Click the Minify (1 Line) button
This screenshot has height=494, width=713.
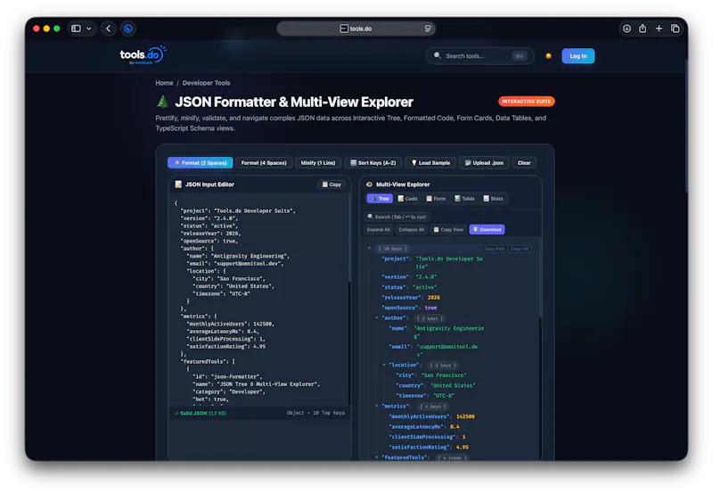click(x=318, y=163)
